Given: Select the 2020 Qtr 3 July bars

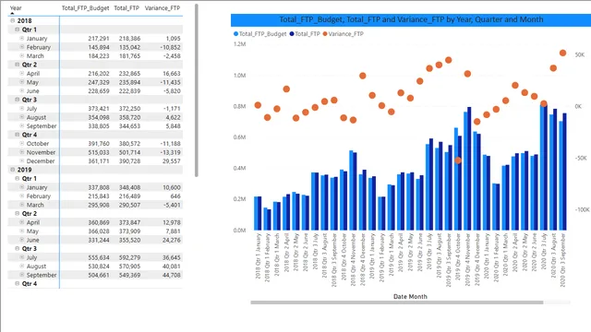Looking at the screenshot, I should click(544, 167).
